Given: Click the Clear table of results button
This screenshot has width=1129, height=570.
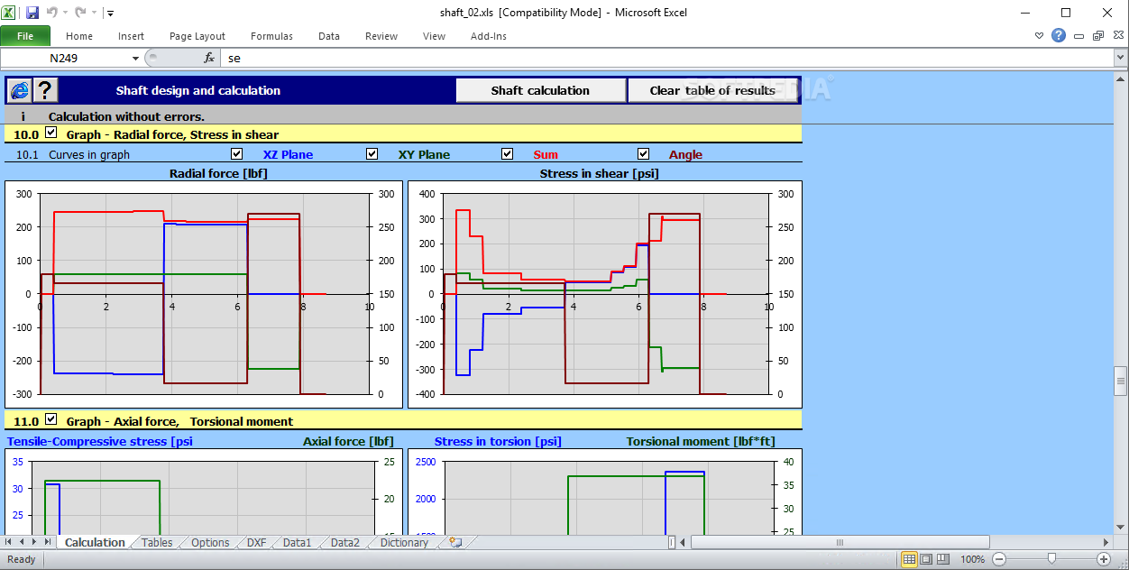Looking at the screenshot, I should (x=712, y=90).
